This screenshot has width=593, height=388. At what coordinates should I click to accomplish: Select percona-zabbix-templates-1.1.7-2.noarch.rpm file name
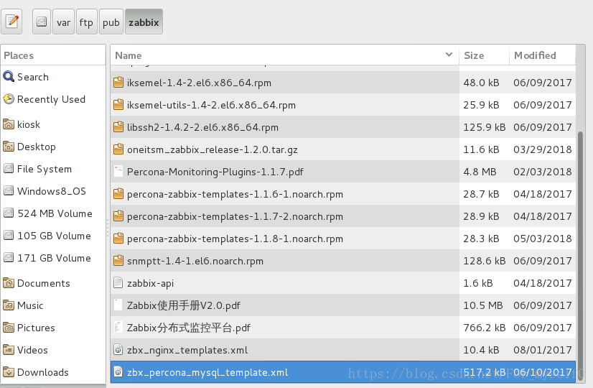235,216
